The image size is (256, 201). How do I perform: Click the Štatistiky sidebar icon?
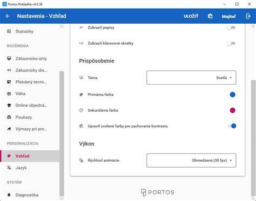coord(9,31)
